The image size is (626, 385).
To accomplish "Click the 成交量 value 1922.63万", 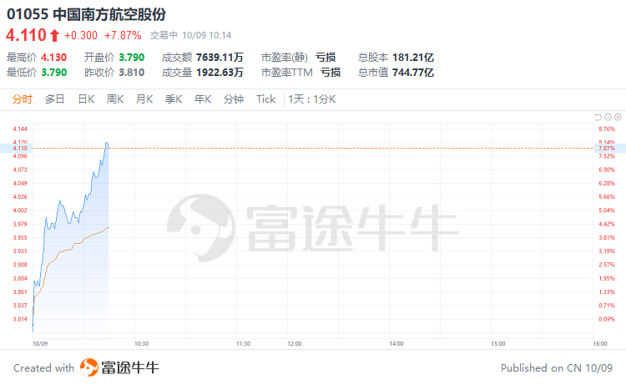I will tap(220, 73).
